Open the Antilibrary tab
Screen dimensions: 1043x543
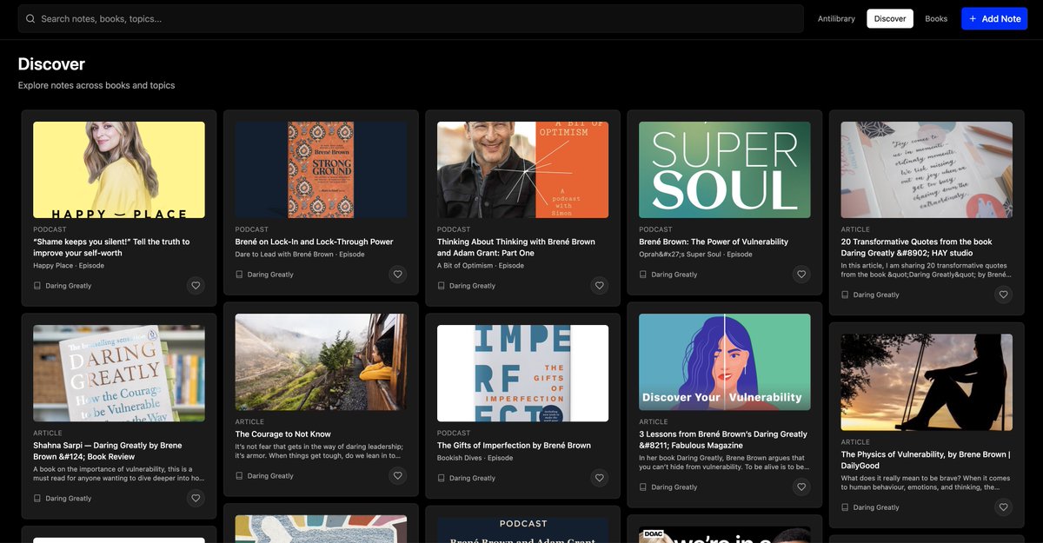click(836, 18)
